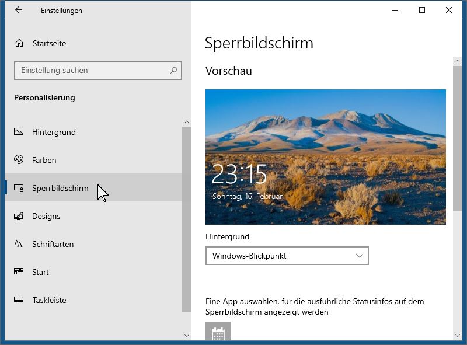
Task: Open the Hintergrund personalization page
Action: (x=93, y=132)
